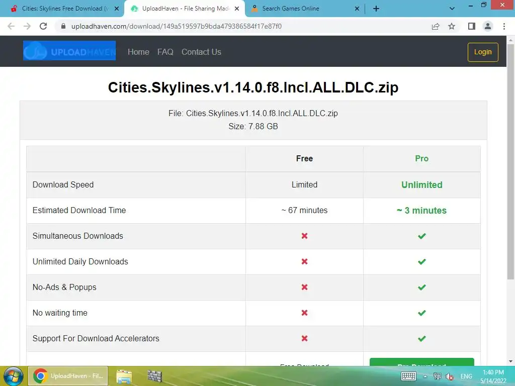Open a new tab with plus button

tap(376, 9)
